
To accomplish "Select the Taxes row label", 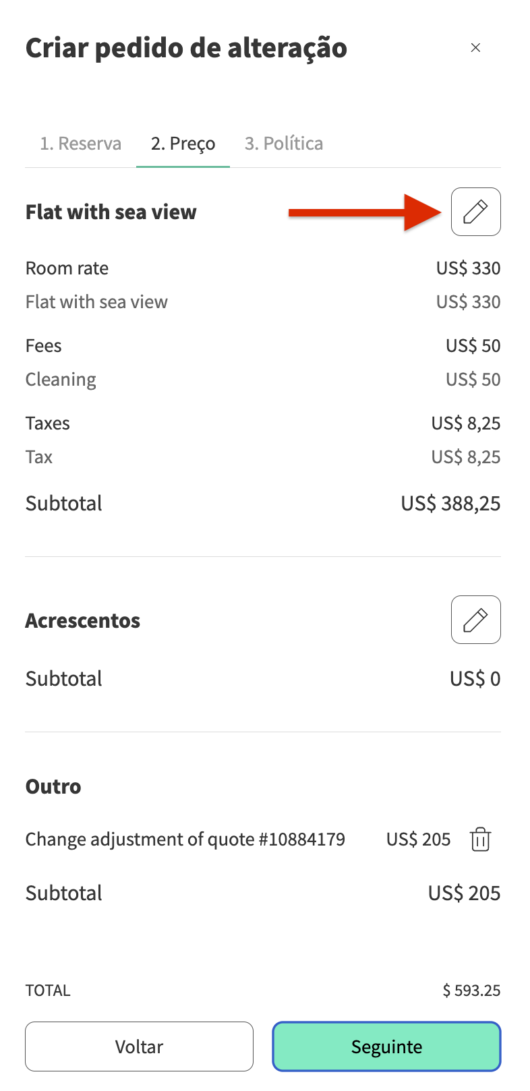I will 48,423.
